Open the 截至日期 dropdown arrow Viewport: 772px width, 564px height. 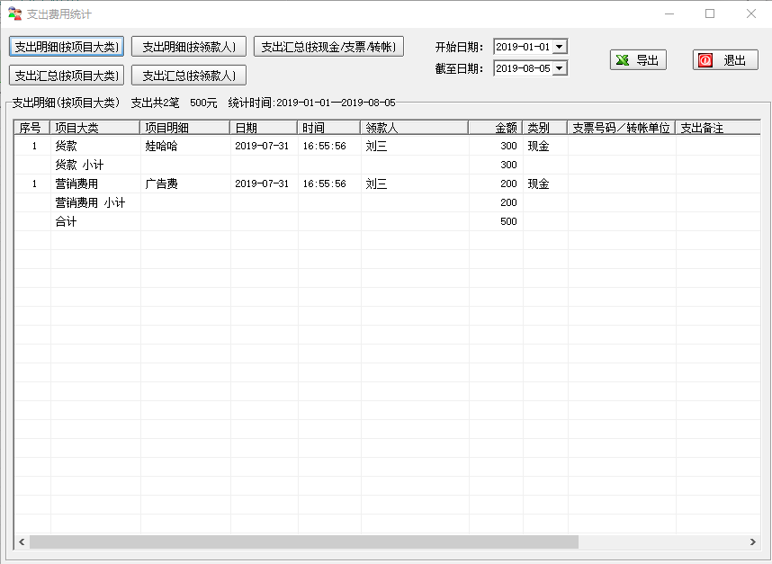tap(559, 68)
